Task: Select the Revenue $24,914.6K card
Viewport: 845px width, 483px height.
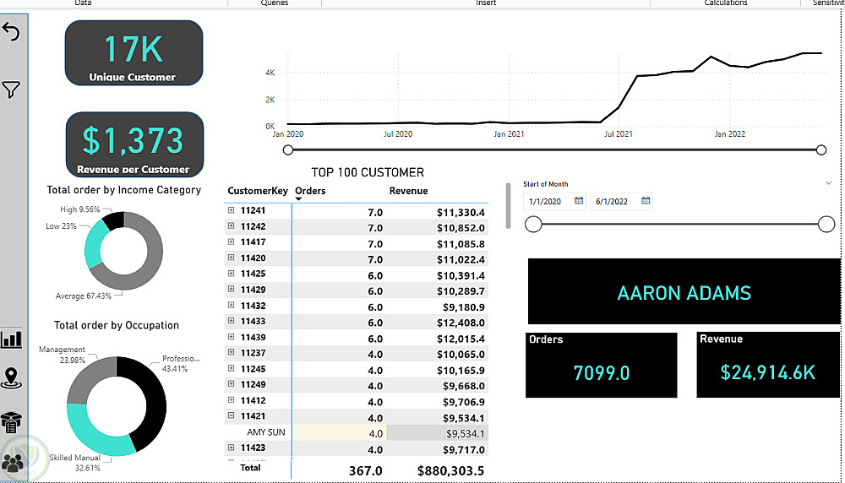Action: [x=768, y=365]
